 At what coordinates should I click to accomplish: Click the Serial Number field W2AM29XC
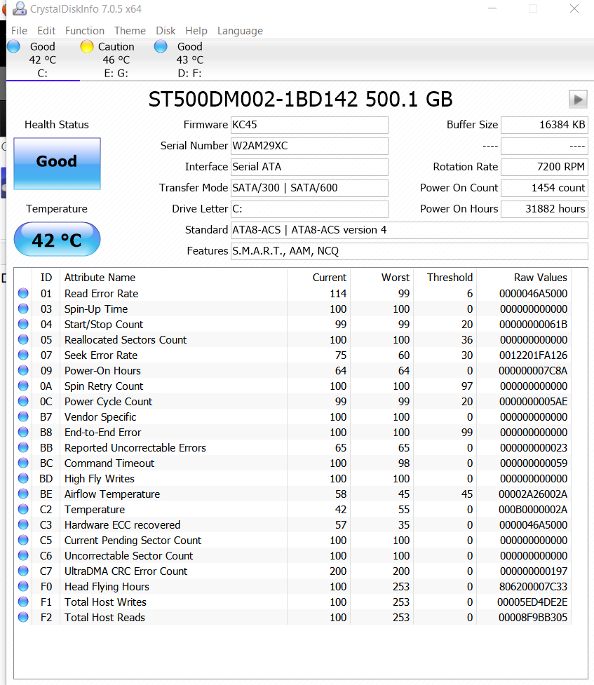pos(309,146)
